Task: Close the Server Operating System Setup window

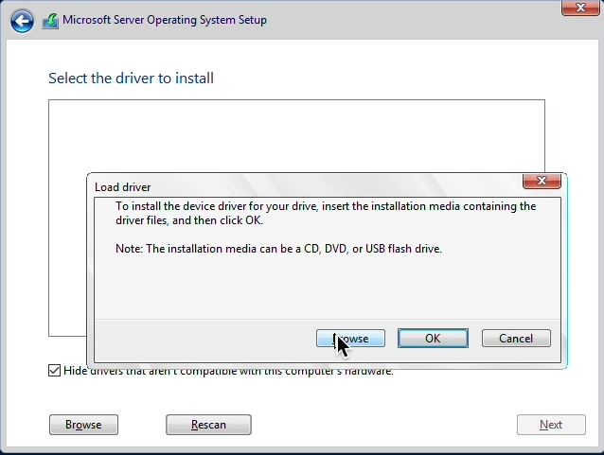Action: pos(580,8)
